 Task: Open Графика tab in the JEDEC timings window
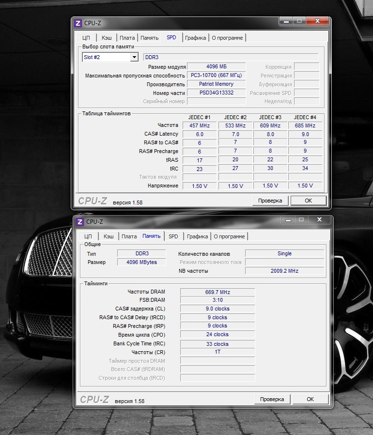195,38
